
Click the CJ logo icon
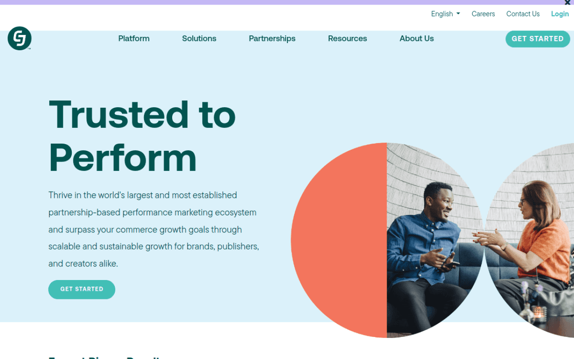[19, 39]
